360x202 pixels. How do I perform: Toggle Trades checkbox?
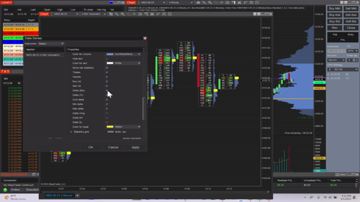(107, 72)
